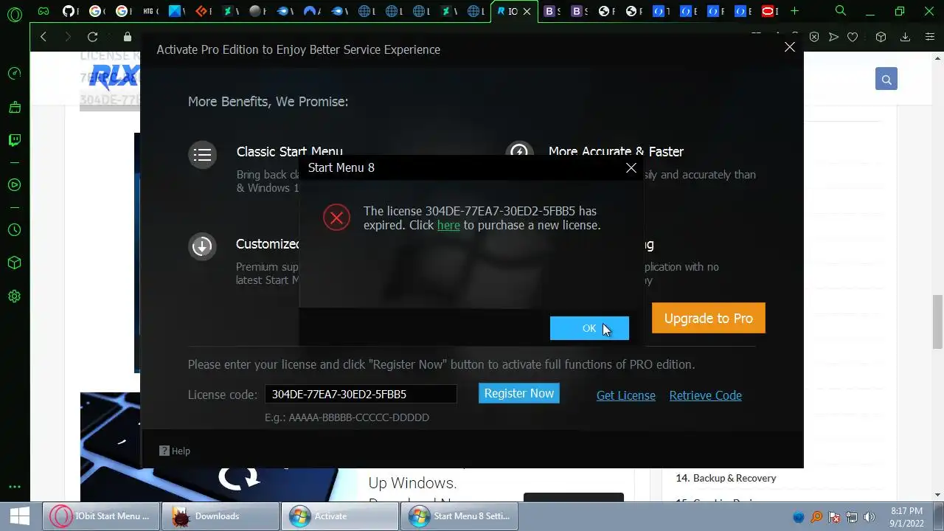944x531 pixels.
Task: Follow the 'here' link to purchase a license
Action: (x=448, y=225)
